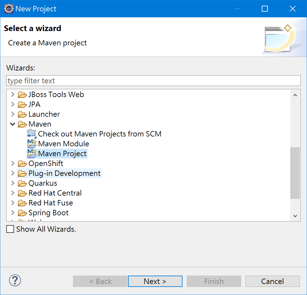Click the JBoss Tools Web folder icon
The width and height of the screenshot is (307, 295).
(x=22, y=95)
